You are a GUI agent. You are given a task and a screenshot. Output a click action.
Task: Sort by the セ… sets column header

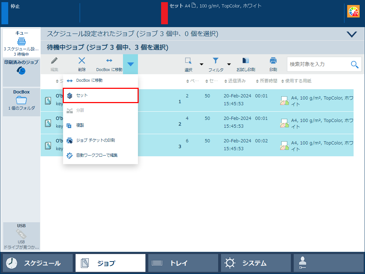click(212, 81)
